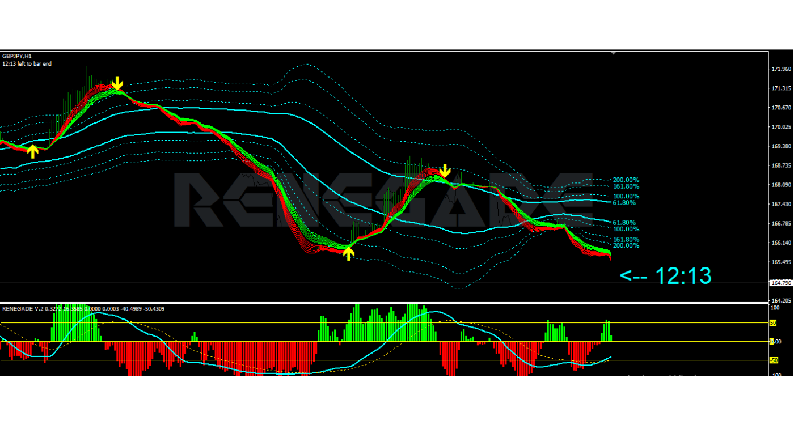Click the gray chart shift triangle at top
Image resolution: width=794 pixels, height=425 pixels.
click(x=613, y=53)
